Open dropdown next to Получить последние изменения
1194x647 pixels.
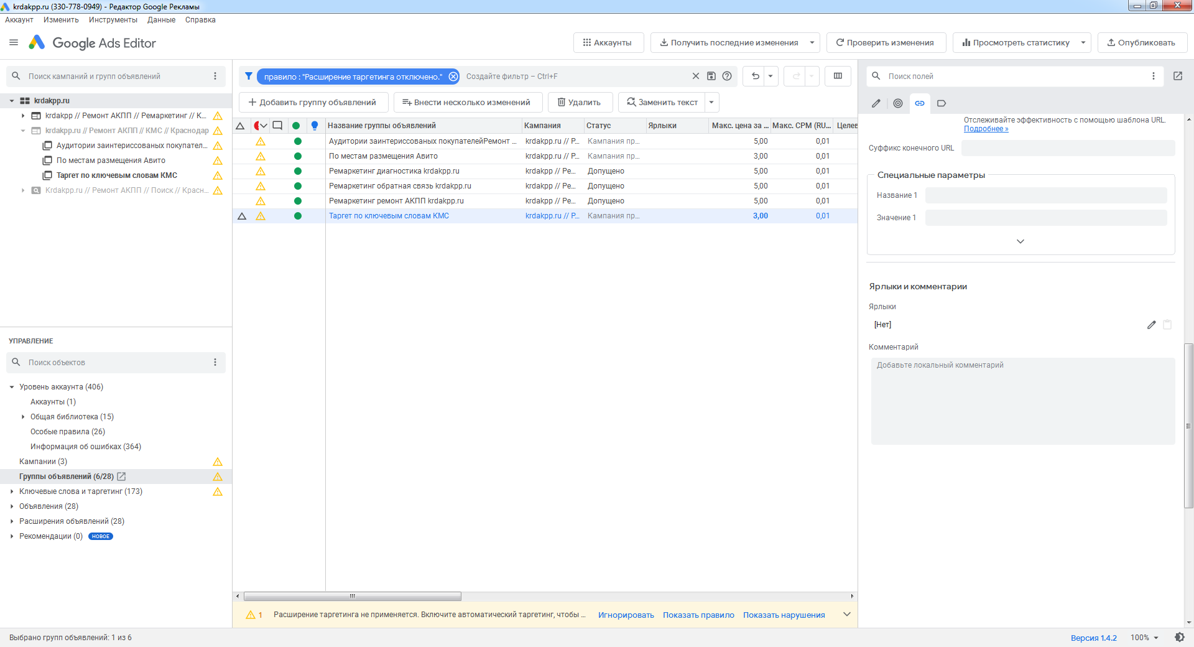point(812,42)
